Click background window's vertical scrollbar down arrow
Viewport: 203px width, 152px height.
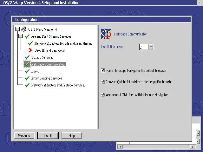point(198,141)
